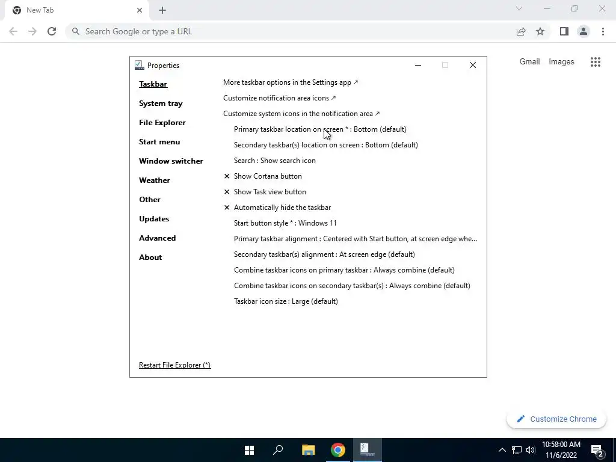Open the Advanced section
This screenshot has height=462, width=616.
tap(157, 238)
